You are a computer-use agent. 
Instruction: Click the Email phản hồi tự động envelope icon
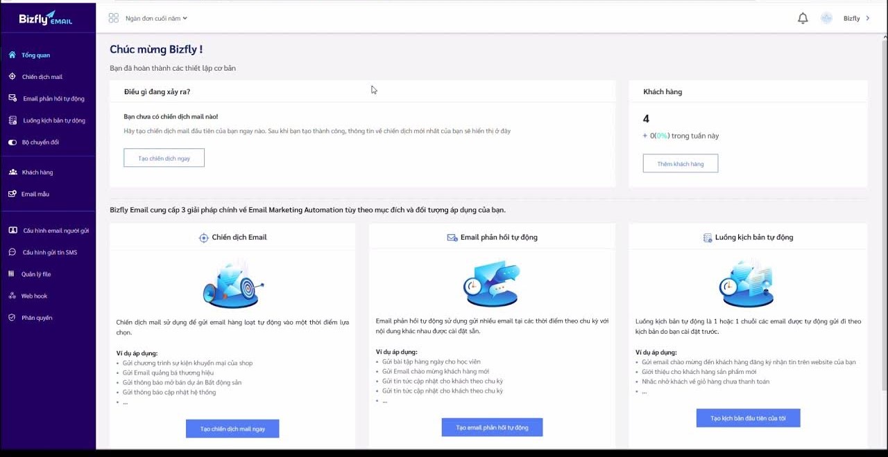[11, 98]
